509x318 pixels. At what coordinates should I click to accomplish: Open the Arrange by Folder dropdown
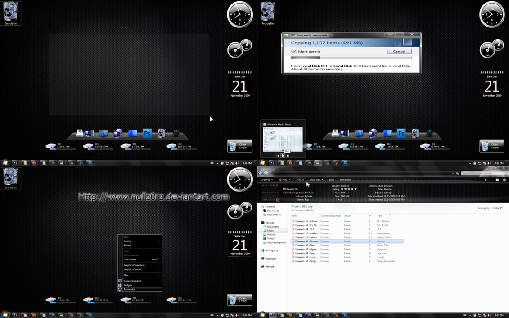(497, 208)
